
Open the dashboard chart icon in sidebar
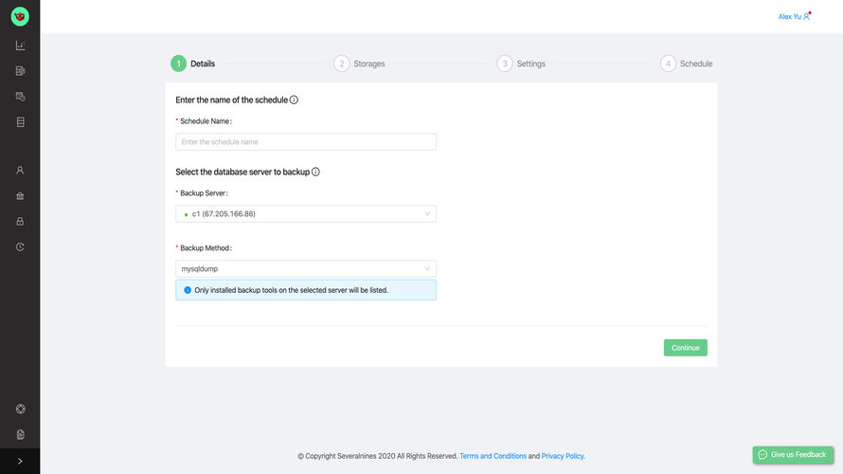20,45
